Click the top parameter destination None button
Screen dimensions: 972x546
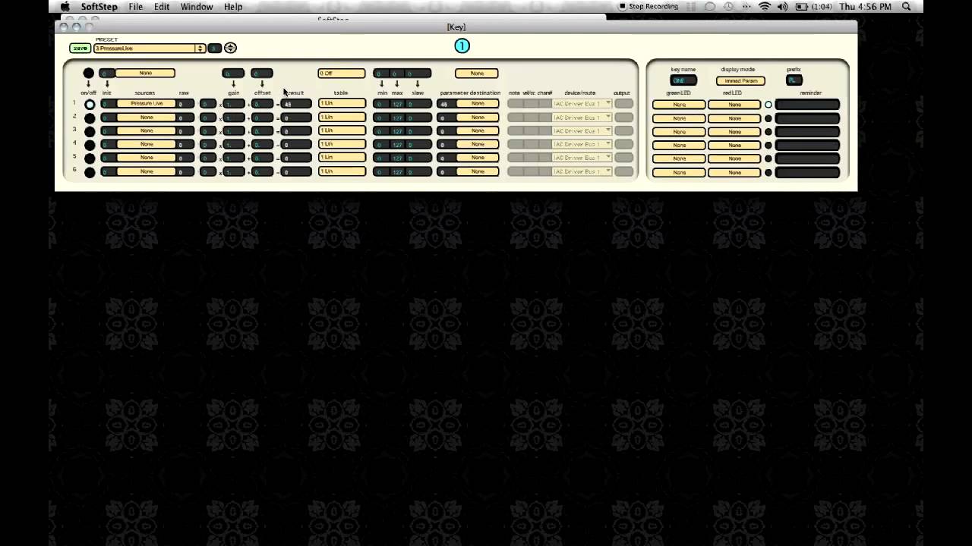477,74
